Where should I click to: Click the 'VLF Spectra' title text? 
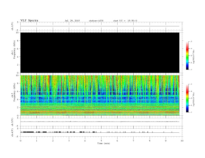click(29, 20)
